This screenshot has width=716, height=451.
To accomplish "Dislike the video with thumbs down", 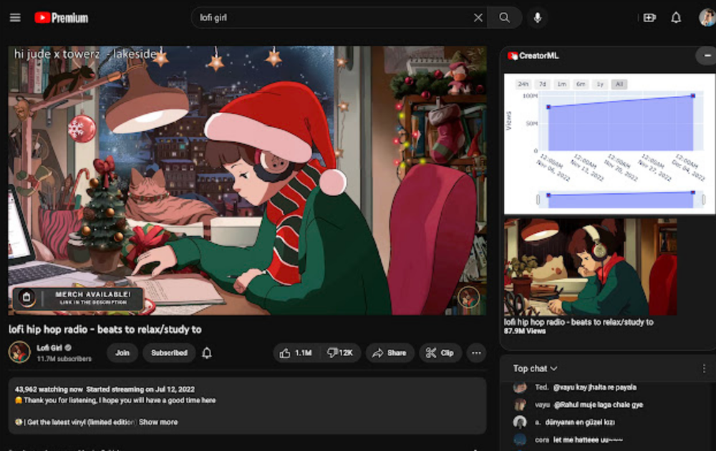I will click(x=340, y=353).
